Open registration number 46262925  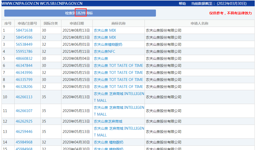(24, 121)
